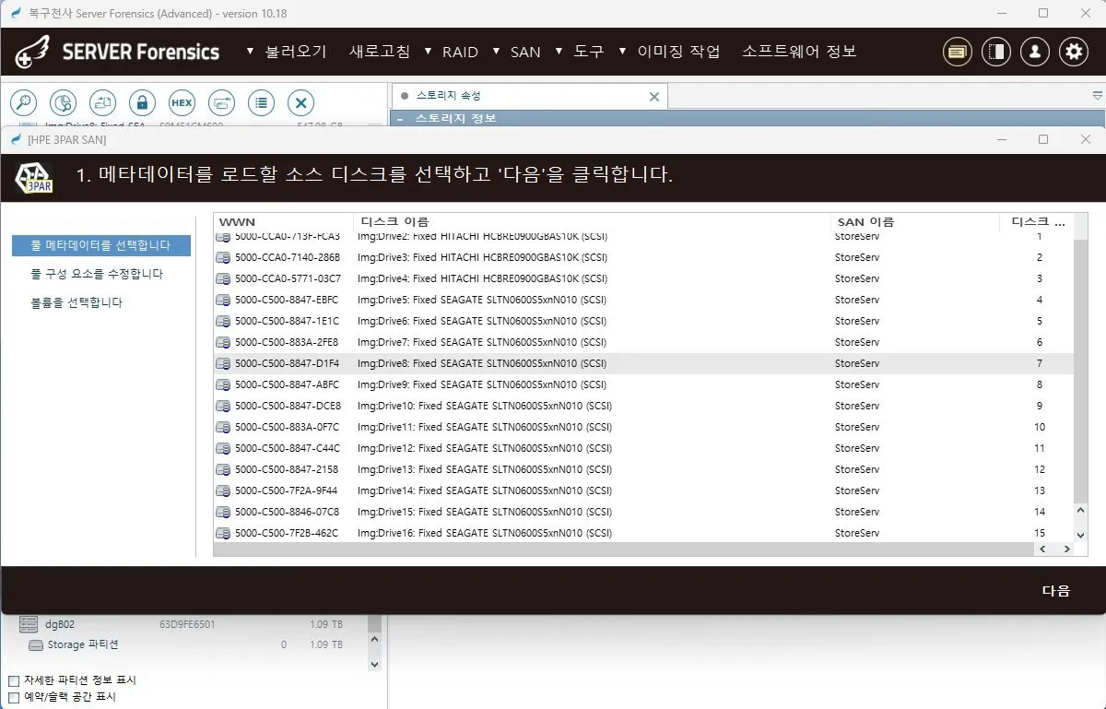Collapse the 스토리지 정보 section
Screen dimensions: 1106x709
pyautogui.click(x=400, y=119)
